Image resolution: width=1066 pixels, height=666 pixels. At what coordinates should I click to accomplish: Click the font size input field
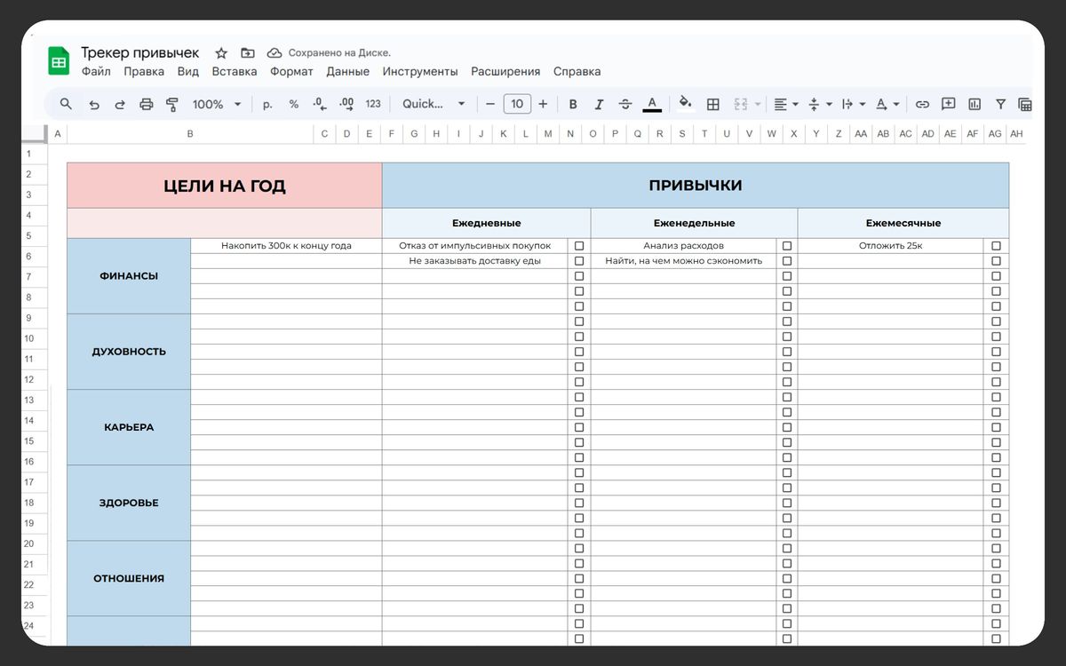click(517, 105)
